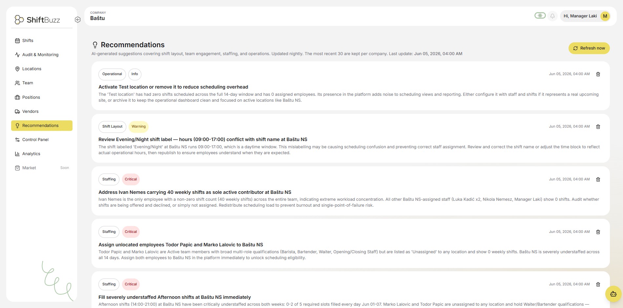The image size is (623, 308).
Task: Click the Locations pin icon
Action: click(17, 69)
